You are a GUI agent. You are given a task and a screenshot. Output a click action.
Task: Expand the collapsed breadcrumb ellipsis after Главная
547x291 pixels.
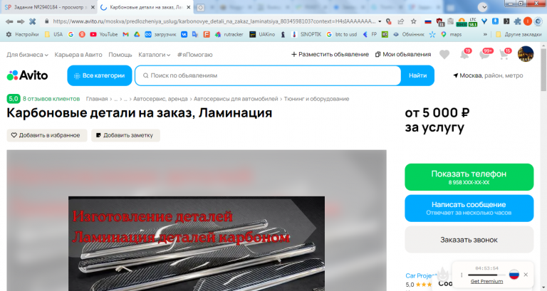(x=116, y=99)
